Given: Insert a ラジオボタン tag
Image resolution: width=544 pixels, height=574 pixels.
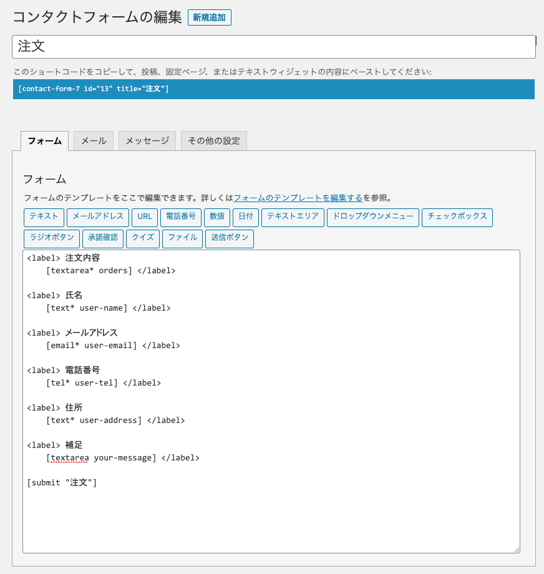Looking at the screenshot, I should pos(52,239).
